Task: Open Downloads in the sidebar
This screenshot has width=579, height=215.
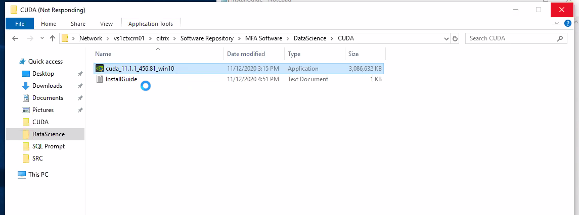Action: click(47, 86)
